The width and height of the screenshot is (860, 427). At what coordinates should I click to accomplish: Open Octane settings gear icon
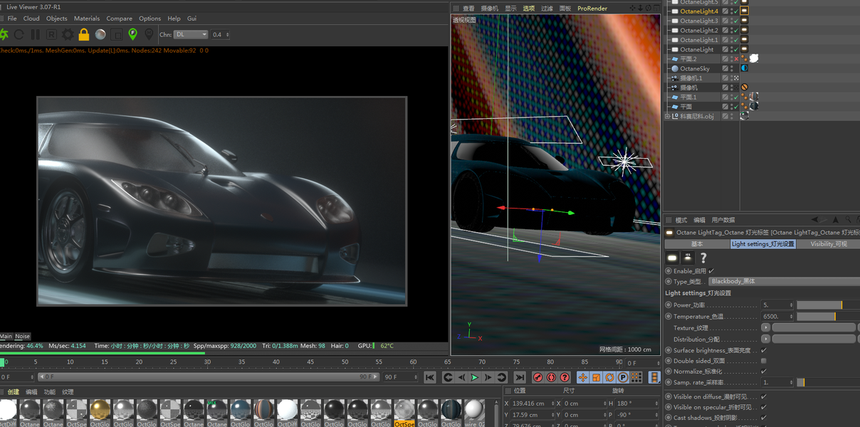[68, 34]
